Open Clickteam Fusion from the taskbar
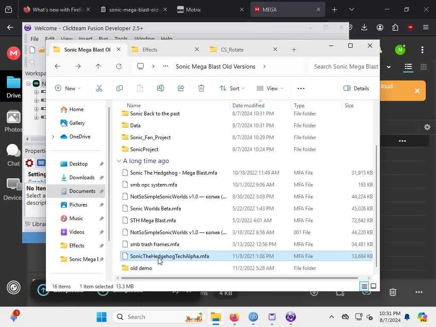 290,317
